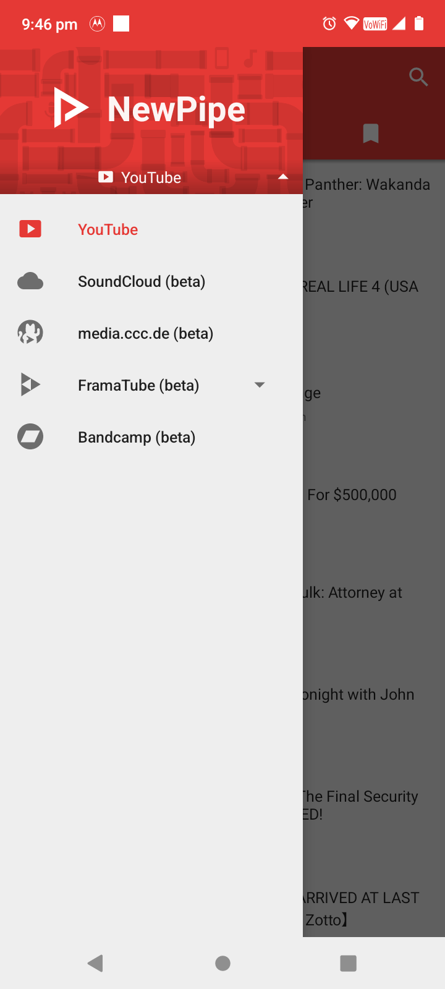Pick Bandcamp (beta) from services

click(137, 437)
